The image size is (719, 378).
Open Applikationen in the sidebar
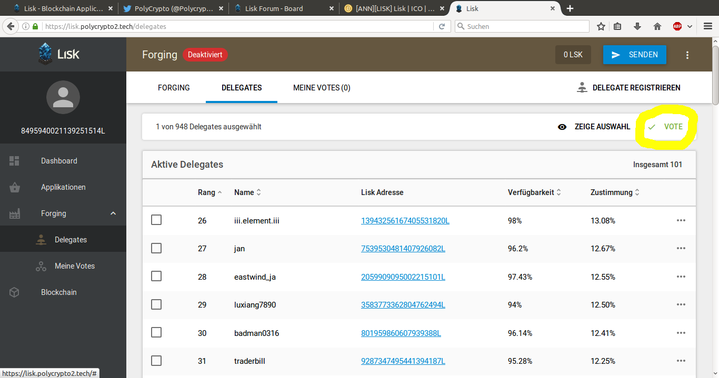(x=63, y=187)
